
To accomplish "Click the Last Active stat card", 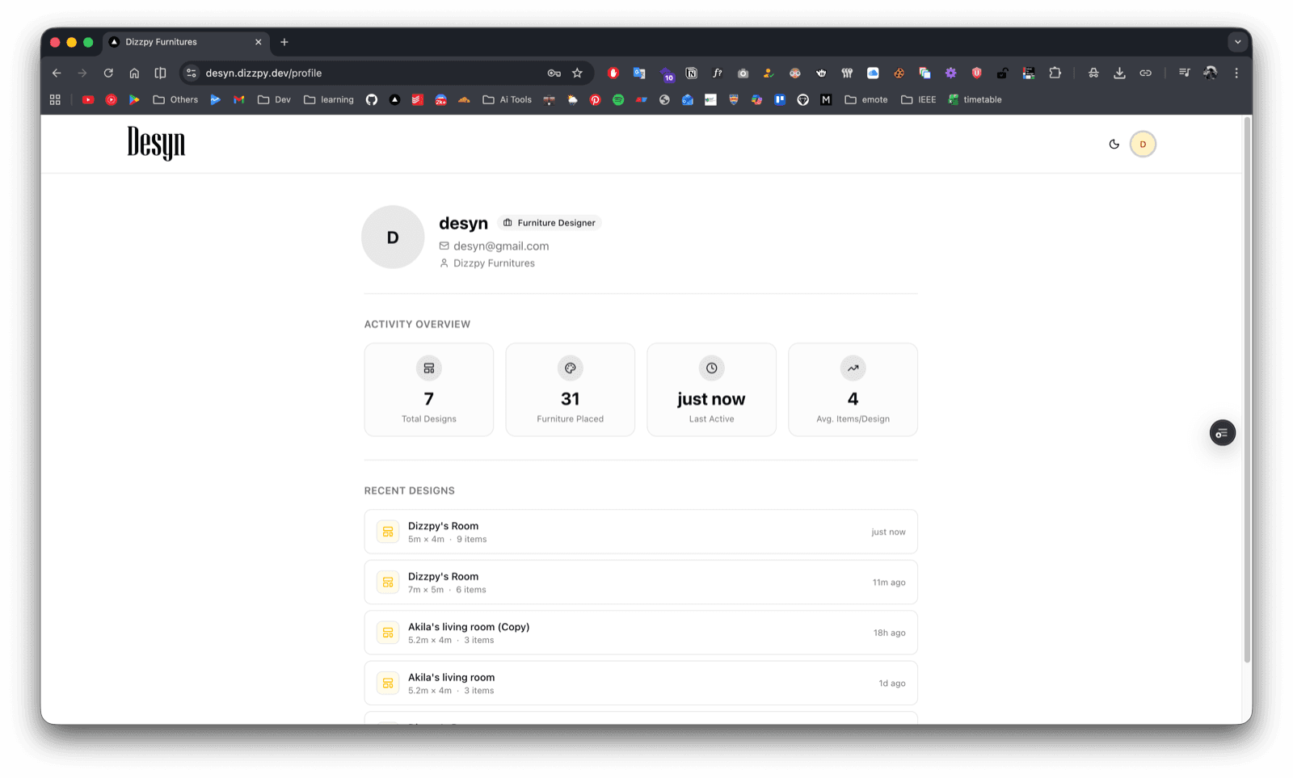I will pos(711,389).
